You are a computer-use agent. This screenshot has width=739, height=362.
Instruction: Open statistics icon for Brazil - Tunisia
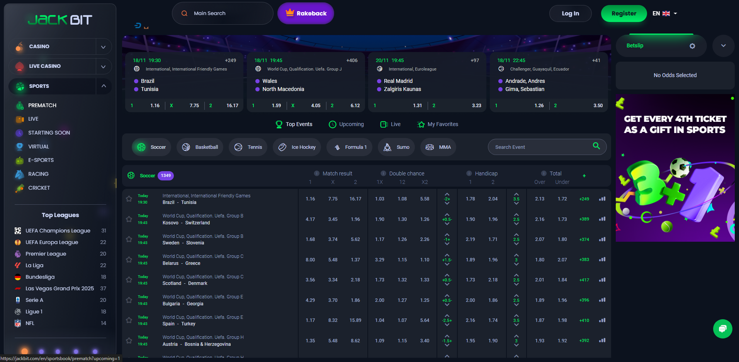pos(602,199)
